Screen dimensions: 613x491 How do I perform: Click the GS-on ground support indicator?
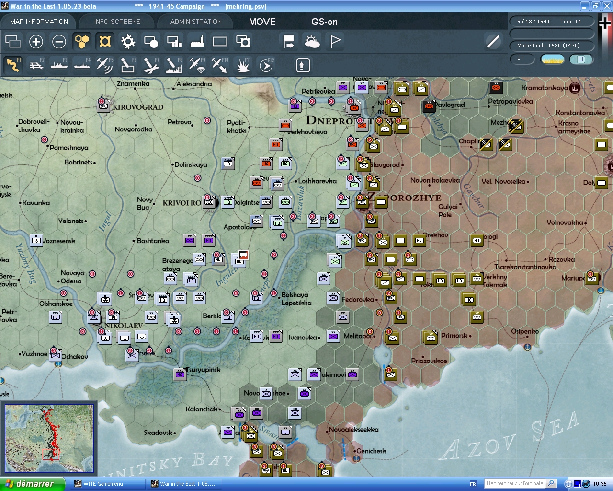click(x=324, y=22)
